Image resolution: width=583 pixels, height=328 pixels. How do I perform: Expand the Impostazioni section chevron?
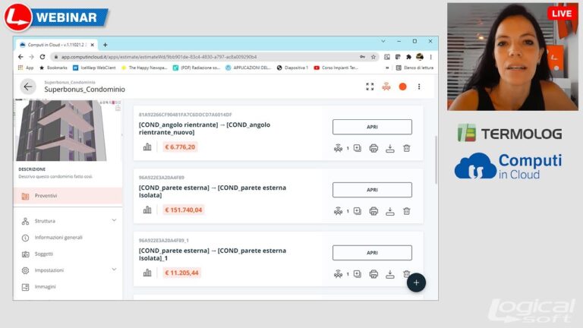point(114,270)
